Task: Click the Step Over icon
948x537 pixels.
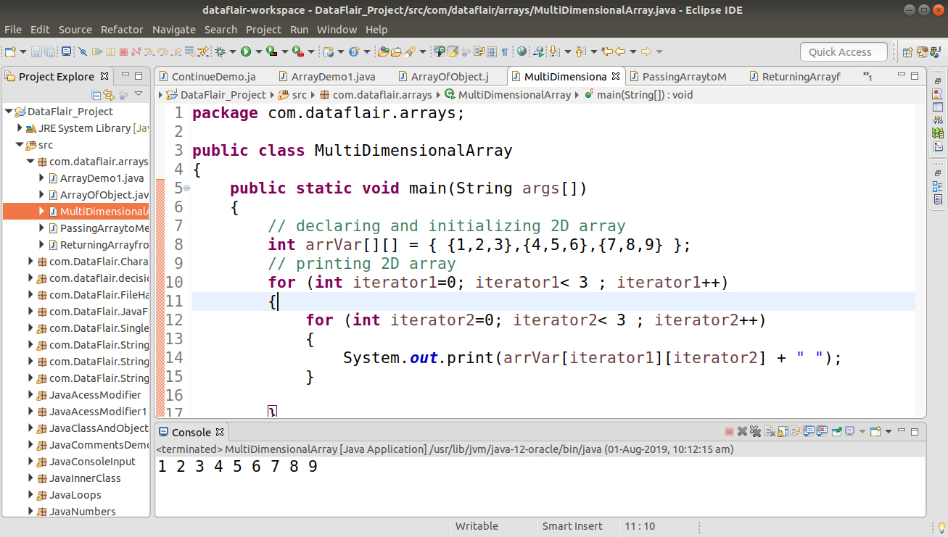Action: tap(162, 51)
